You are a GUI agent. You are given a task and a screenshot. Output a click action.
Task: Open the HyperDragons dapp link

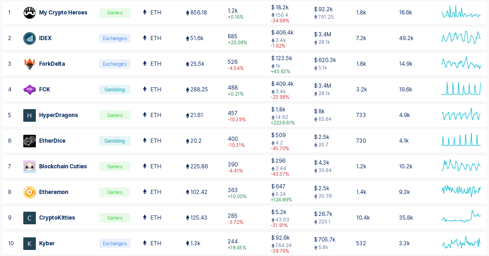pos(58,115)
